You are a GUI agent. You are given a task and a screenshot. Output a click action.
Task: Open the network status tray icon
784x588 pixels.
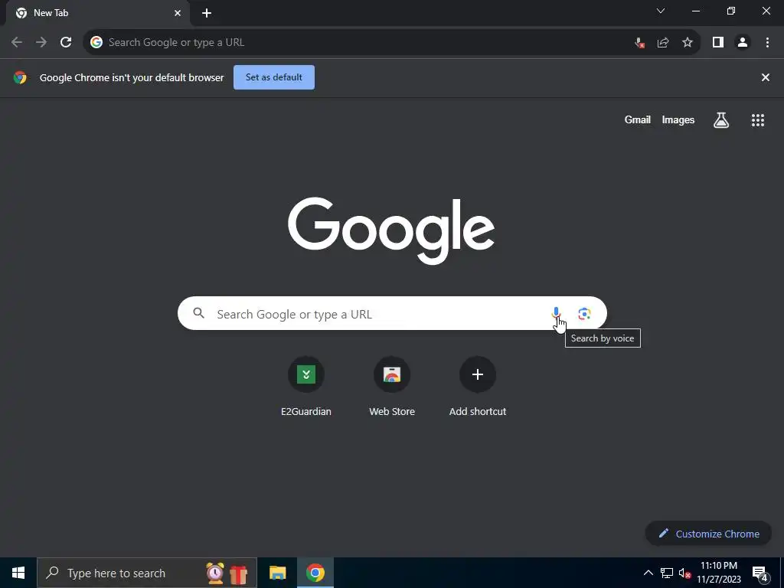(x=667, y=573)
